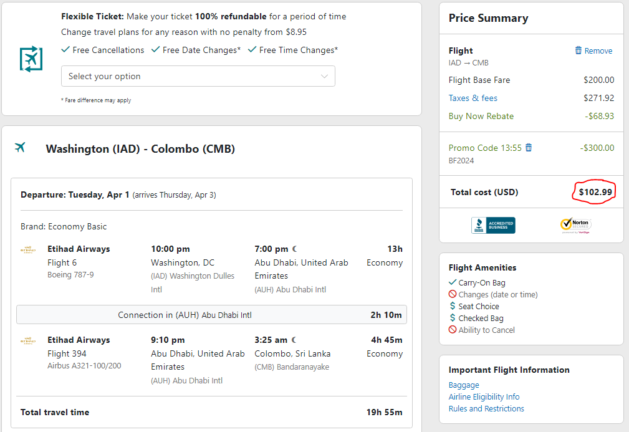The height and width of the screenshot is (432, 629).
Task: Click the Promo Code discount -$300.00
Action: click(x=597, y=148)
